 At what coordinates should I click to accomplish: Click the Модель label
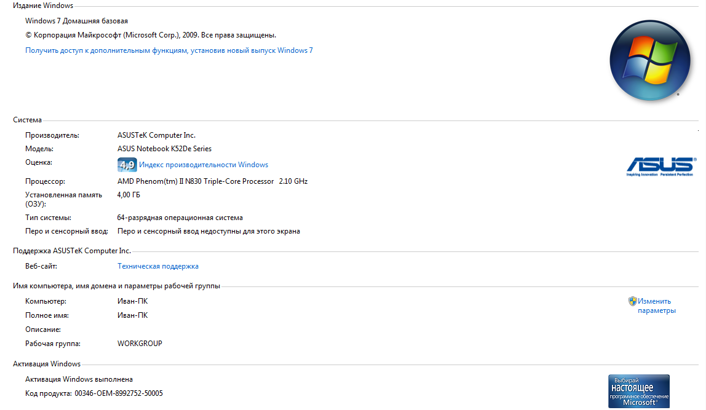coord(39,149)
